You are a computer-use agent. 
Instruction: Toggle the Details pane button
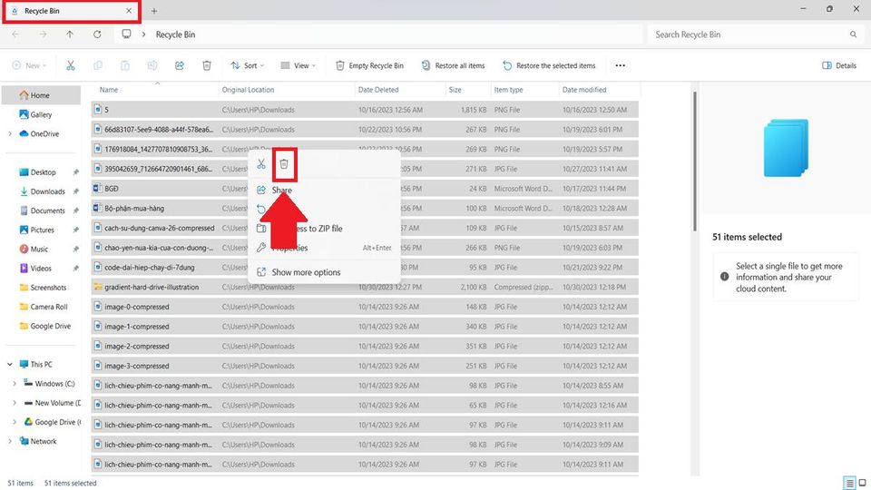click(839, 65)
